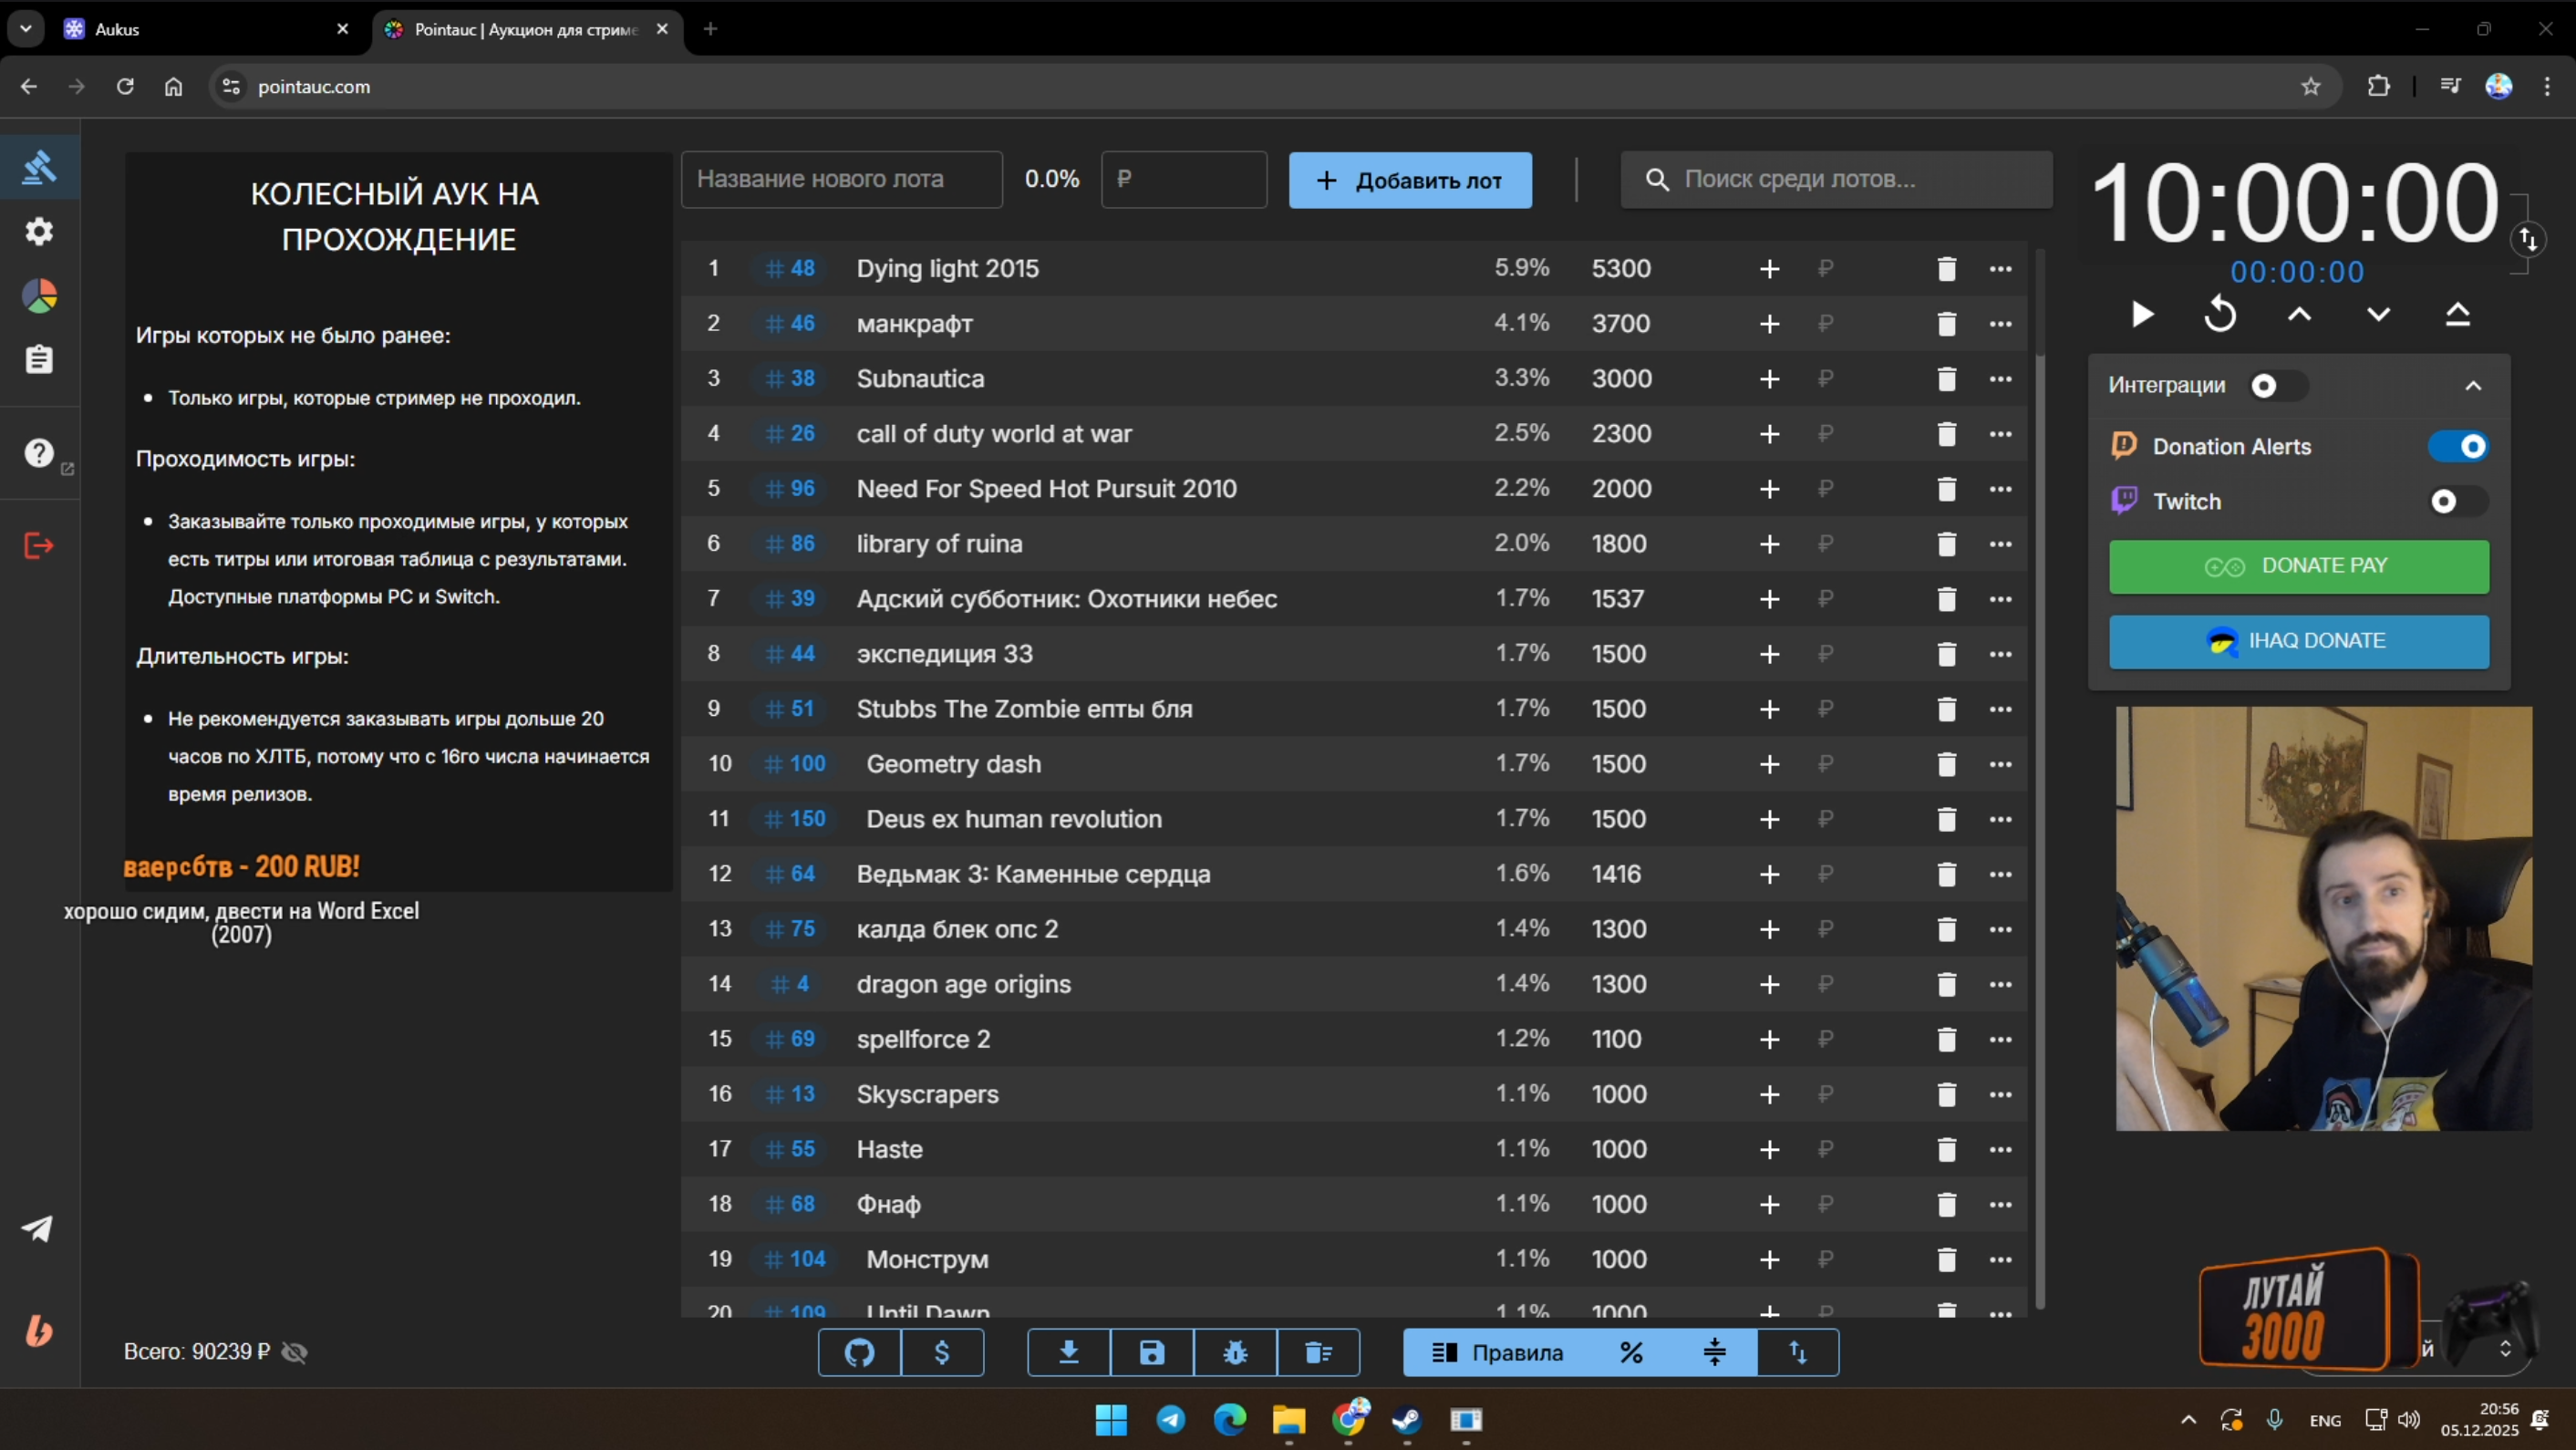This screenshot has width=2576, height=1450.
Task: Enable the Twitch integration toggle
Action: click(2458, 501)
